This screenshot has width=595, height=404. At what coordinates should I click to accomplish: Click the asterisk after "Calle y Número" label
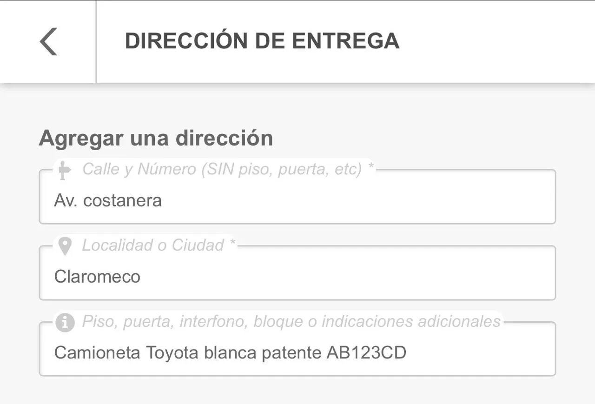point(370,168)
